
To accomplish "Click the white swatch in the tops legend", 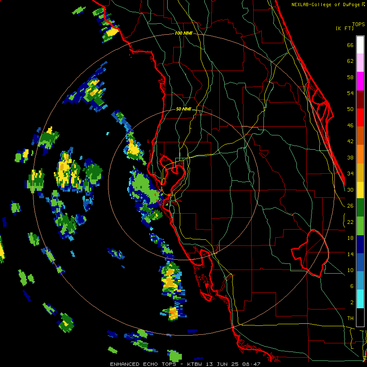I will pos(360,45).
